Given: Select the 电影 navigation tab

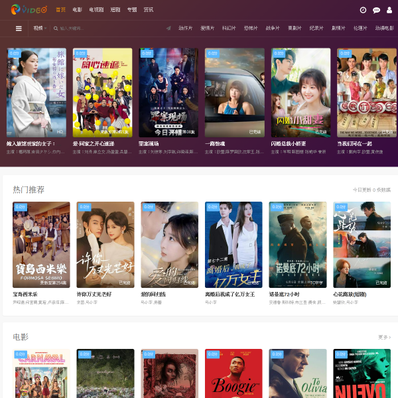Looking at the screenshot, I should [x=77, y=10].
